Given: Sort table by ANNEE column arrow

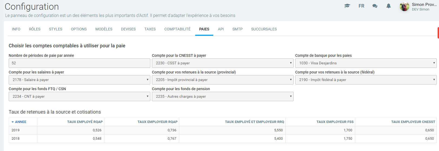Looking at the screenshot, I should (x=13, y=122).
